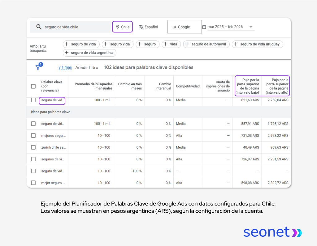Check the row with -100 % change

[33, 171]
